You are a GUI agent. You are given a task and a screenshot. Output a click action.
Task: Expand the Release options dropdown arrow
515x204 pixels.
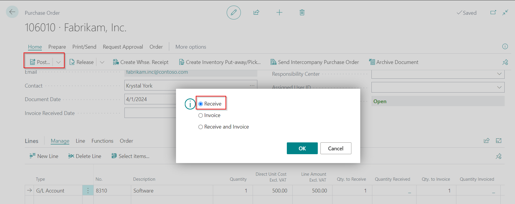(x=102, y=62)
